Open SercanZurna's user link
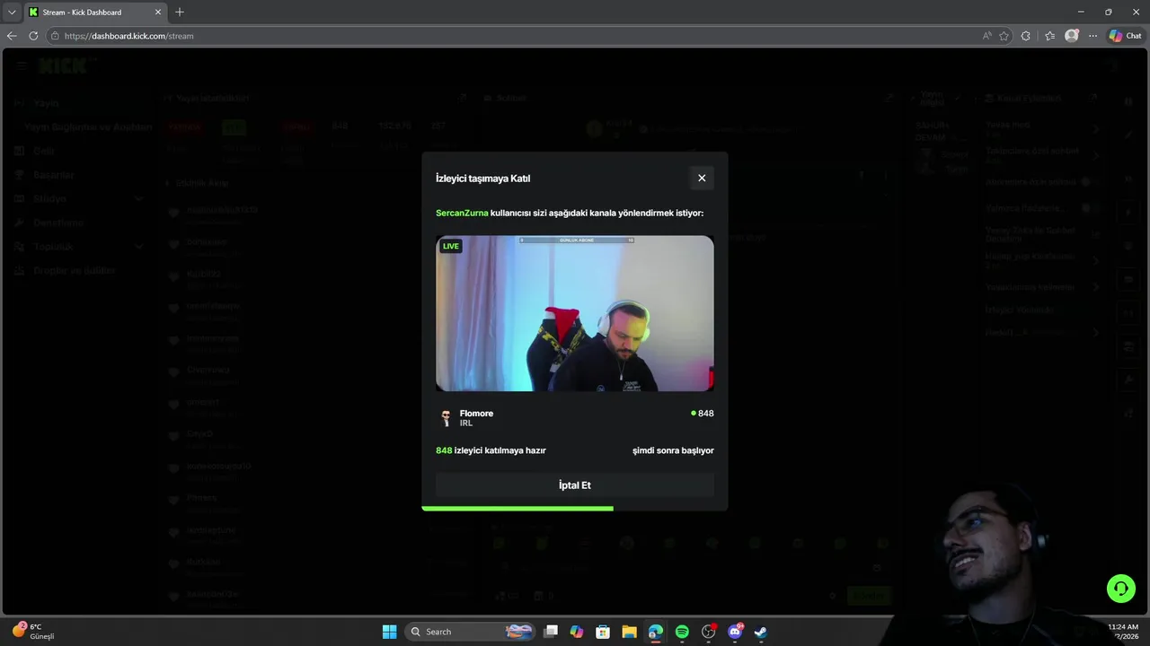The width and height of the screenshot is (1150, 646). [x=462, y=213]
